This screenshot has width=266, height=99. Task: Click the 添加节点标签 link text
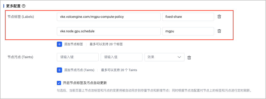click(73, 44)
